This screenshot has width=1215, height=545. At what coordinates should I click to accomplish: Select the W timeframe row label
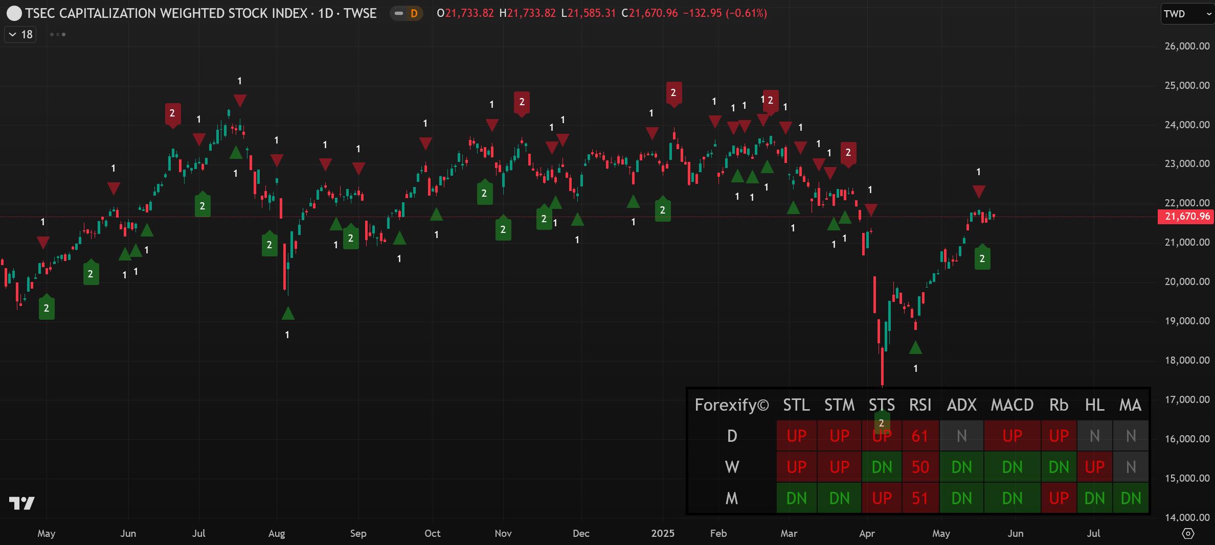point(732,467)
